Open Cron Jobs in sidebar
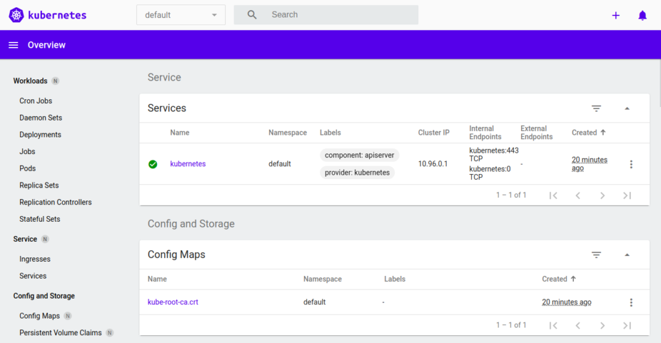661x343 pixels. [36, 101]
